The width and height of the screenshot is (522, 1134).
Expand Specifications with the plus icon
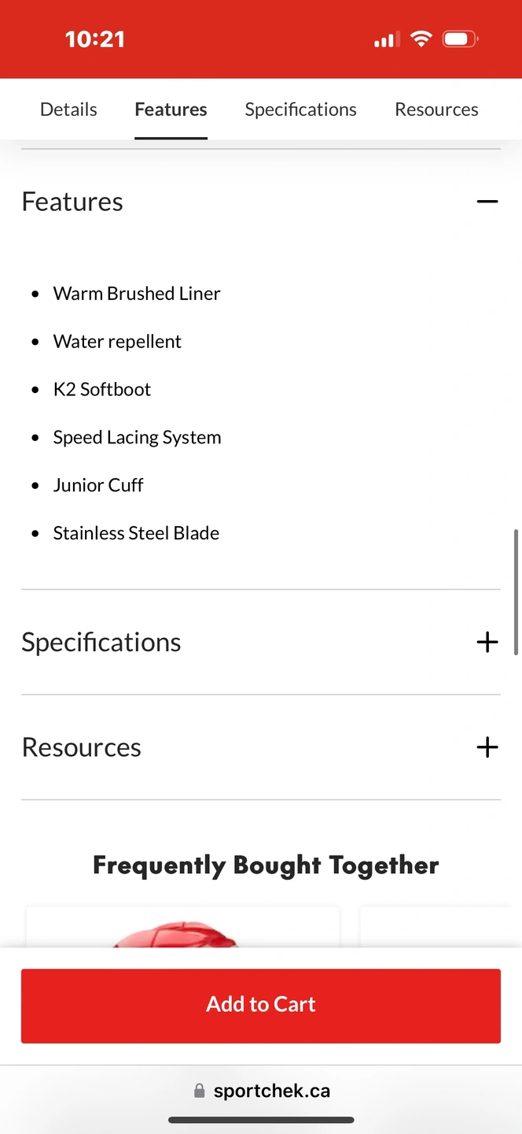pyautogui.click(x=487, y=642)
